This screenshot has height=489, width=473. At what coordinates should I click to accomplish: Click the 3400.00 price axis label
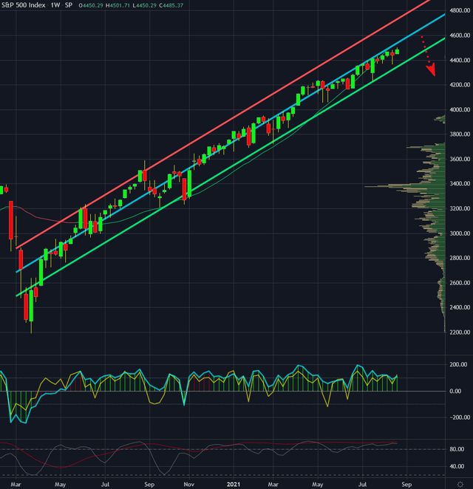point(458,184)
